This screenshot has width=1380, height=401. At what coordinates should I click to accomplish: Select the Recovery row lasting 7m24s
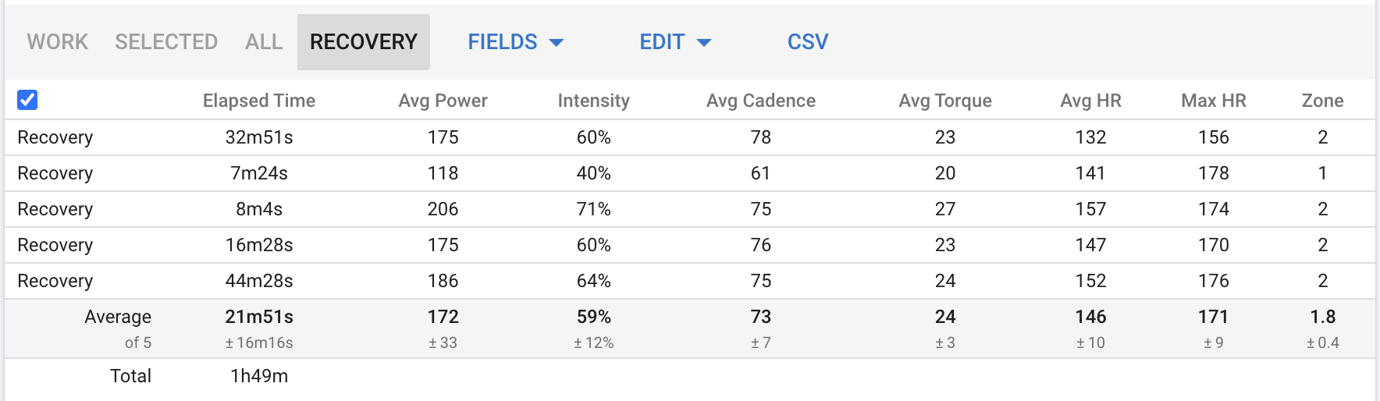coord(55,173)
